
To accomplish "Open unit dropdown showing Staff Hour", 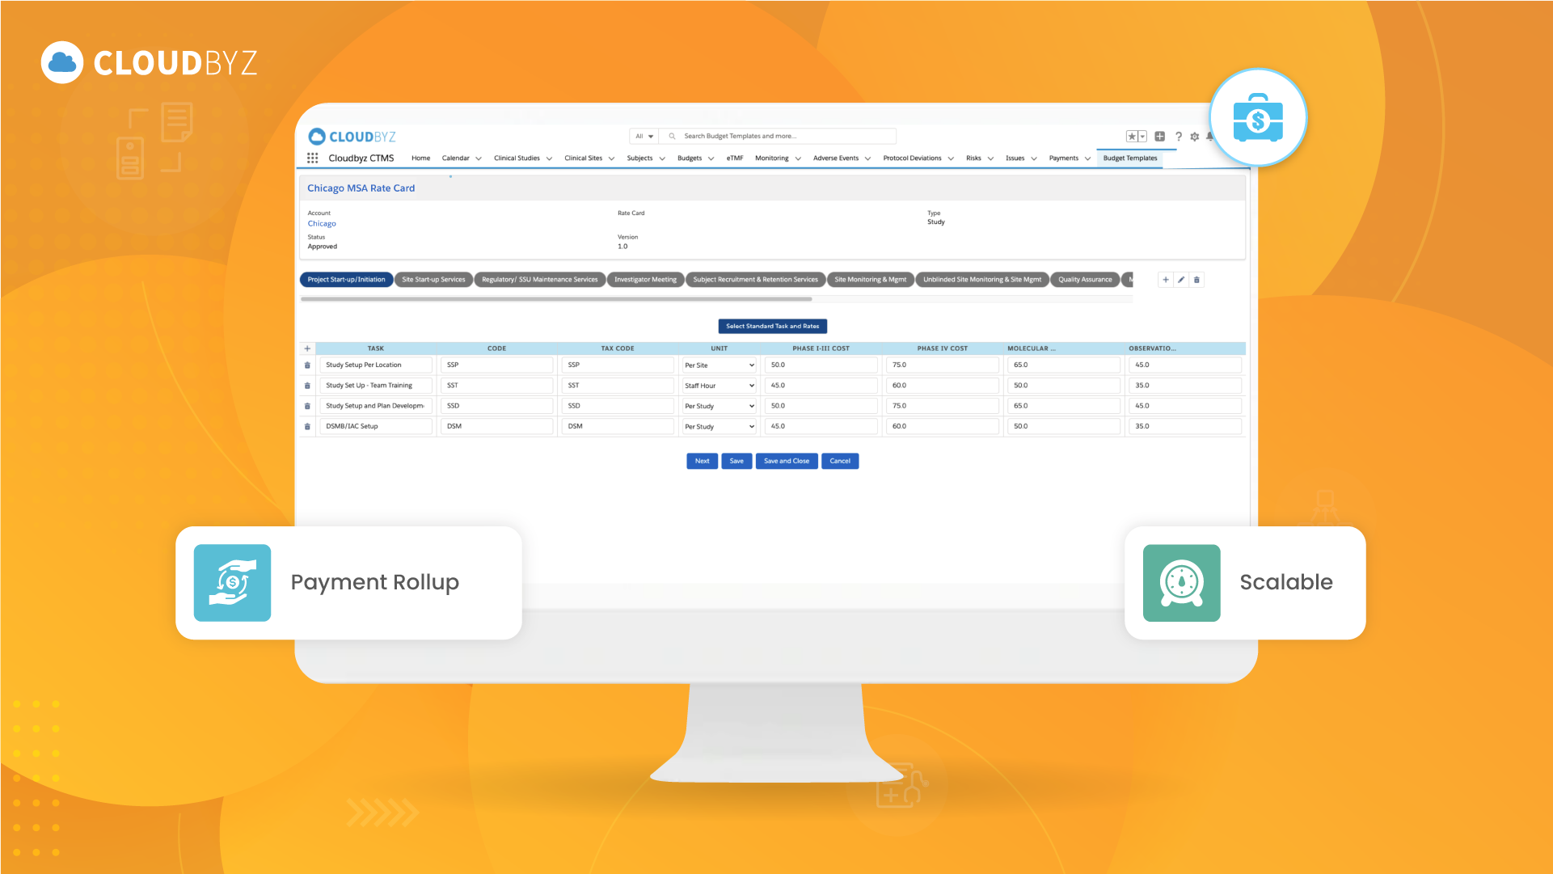I will point(720,386).
